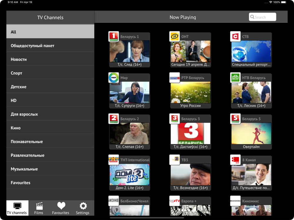
Task: Tap the СТВ channel logo
Action: pos(235,36)
